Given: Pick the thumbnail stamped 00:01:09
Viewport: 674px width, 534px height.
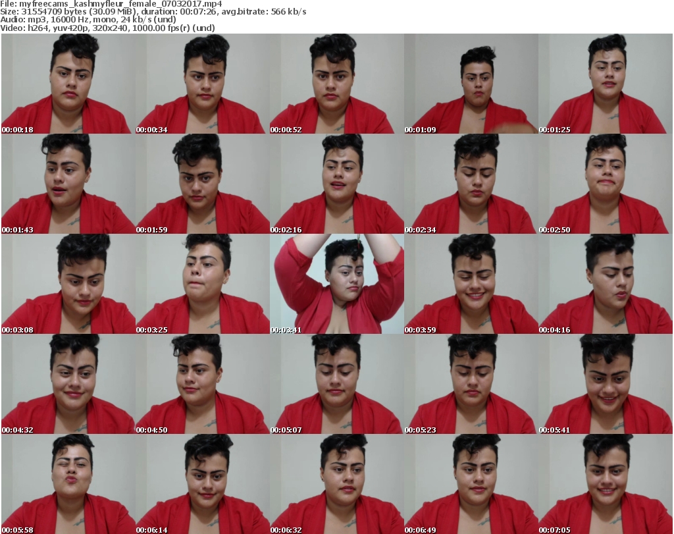Looking at the screenshot, I should click(x=471, y=84).
